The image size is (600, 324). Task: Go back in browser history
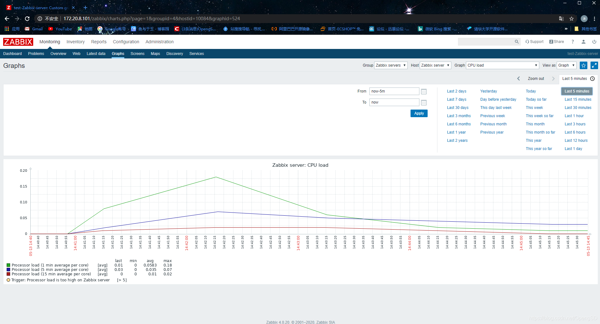click(x=7, y=19)
